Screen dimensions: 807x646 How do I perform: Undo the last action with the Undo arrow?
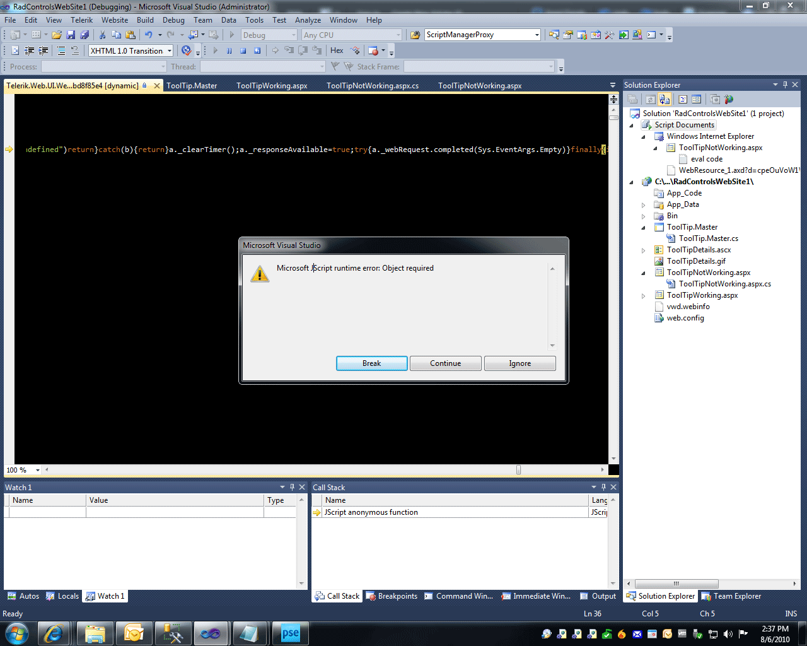149,35
